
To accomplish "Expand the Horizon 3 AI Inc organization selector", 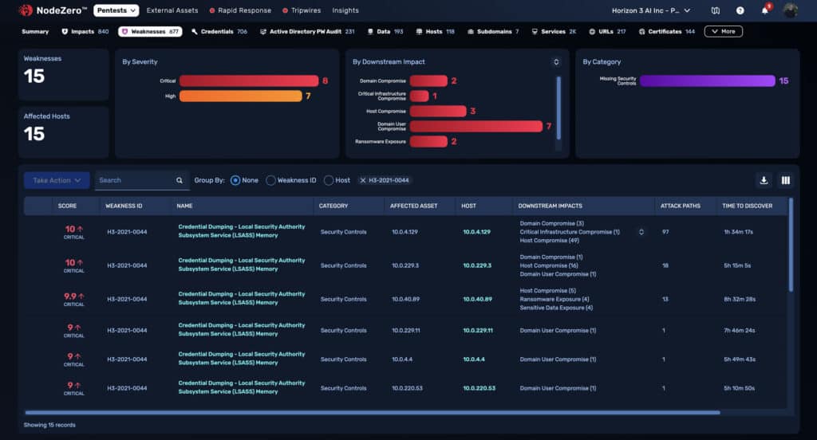I will (x=651, y=10).
